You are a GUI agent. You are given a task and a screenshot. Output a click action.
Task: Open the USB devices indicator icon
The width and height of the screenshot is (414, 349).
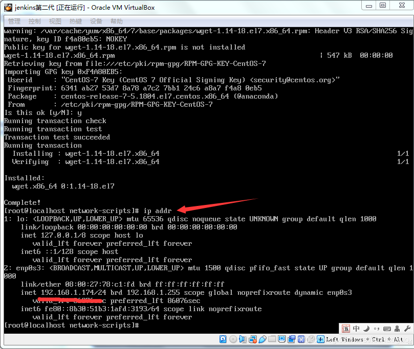pos(263,339)
